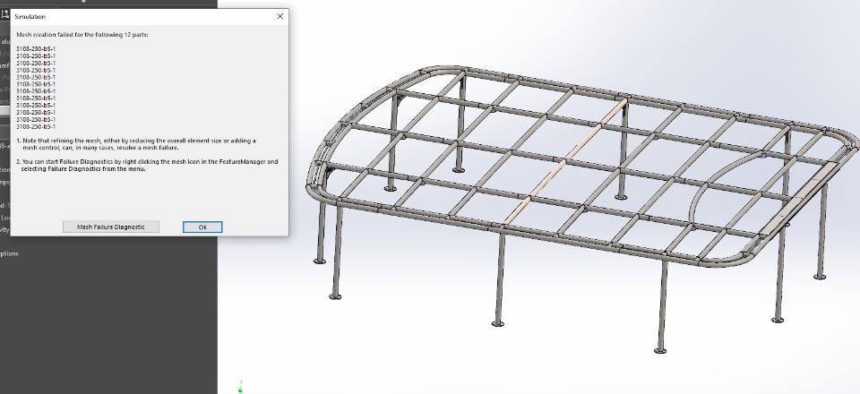Click the "Mesh creation failed for the following 12 parts" message
The image size is (860, 394).
[x=82, y=35]
